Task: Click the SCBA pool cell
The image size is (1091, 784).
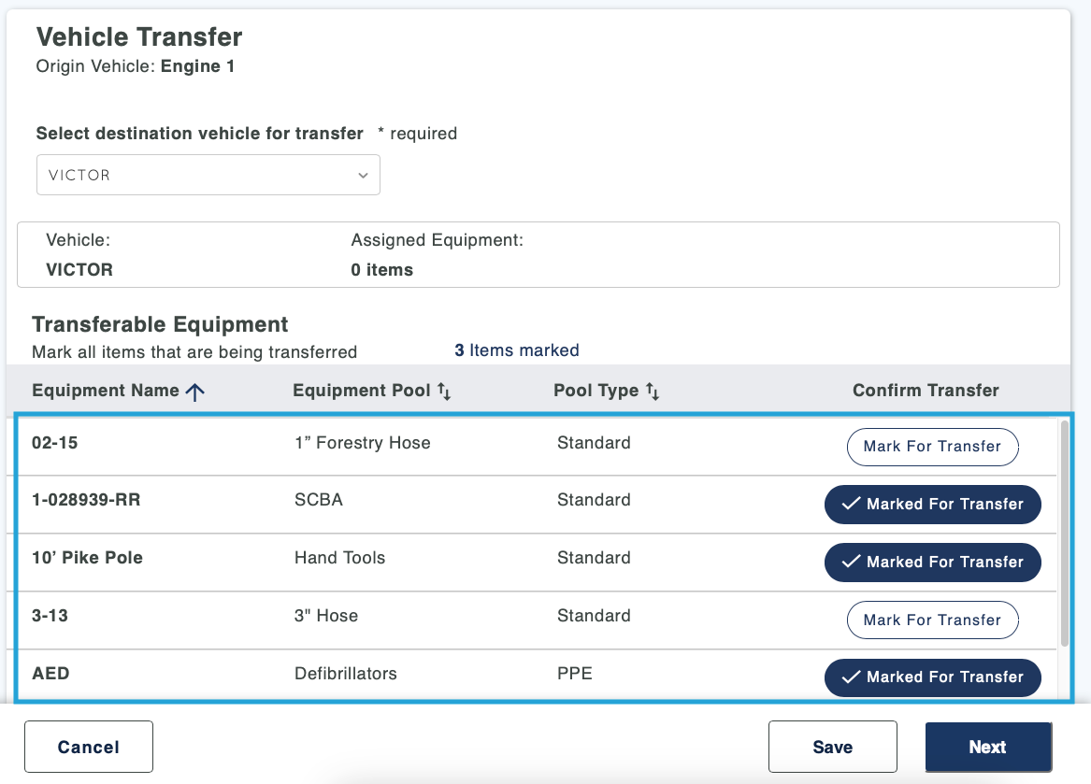Action: (x=319, y=500)
